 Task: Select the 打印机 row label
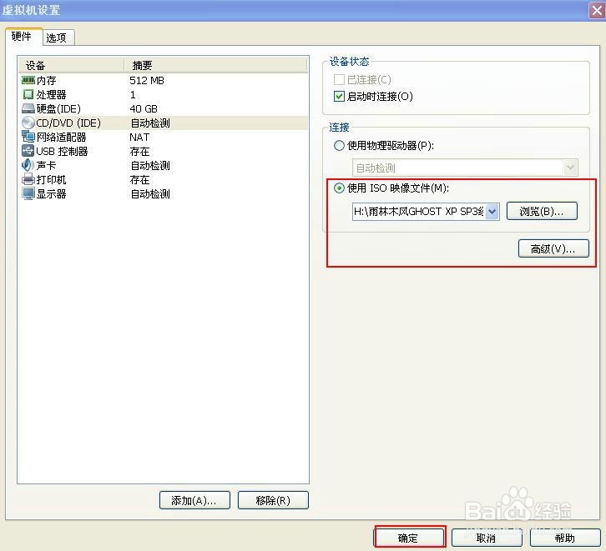click(51, 179)
